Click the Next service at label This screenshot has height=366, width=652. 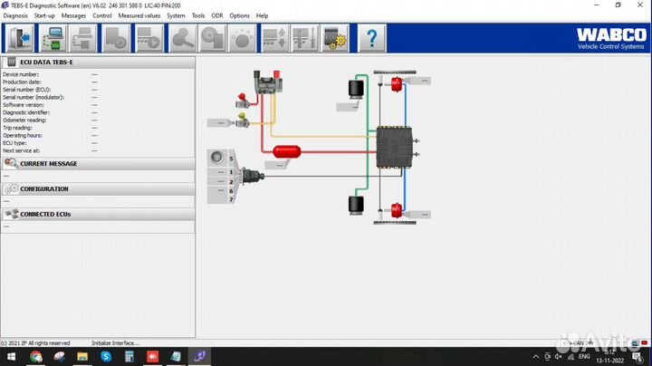[x=21, y=150]
